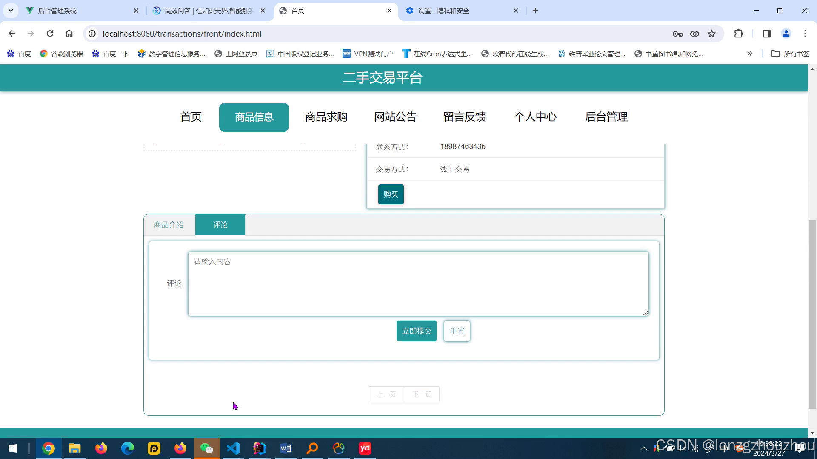
Task: Open Visual Studio Code from the taskbar
Action: coord(233,448)
